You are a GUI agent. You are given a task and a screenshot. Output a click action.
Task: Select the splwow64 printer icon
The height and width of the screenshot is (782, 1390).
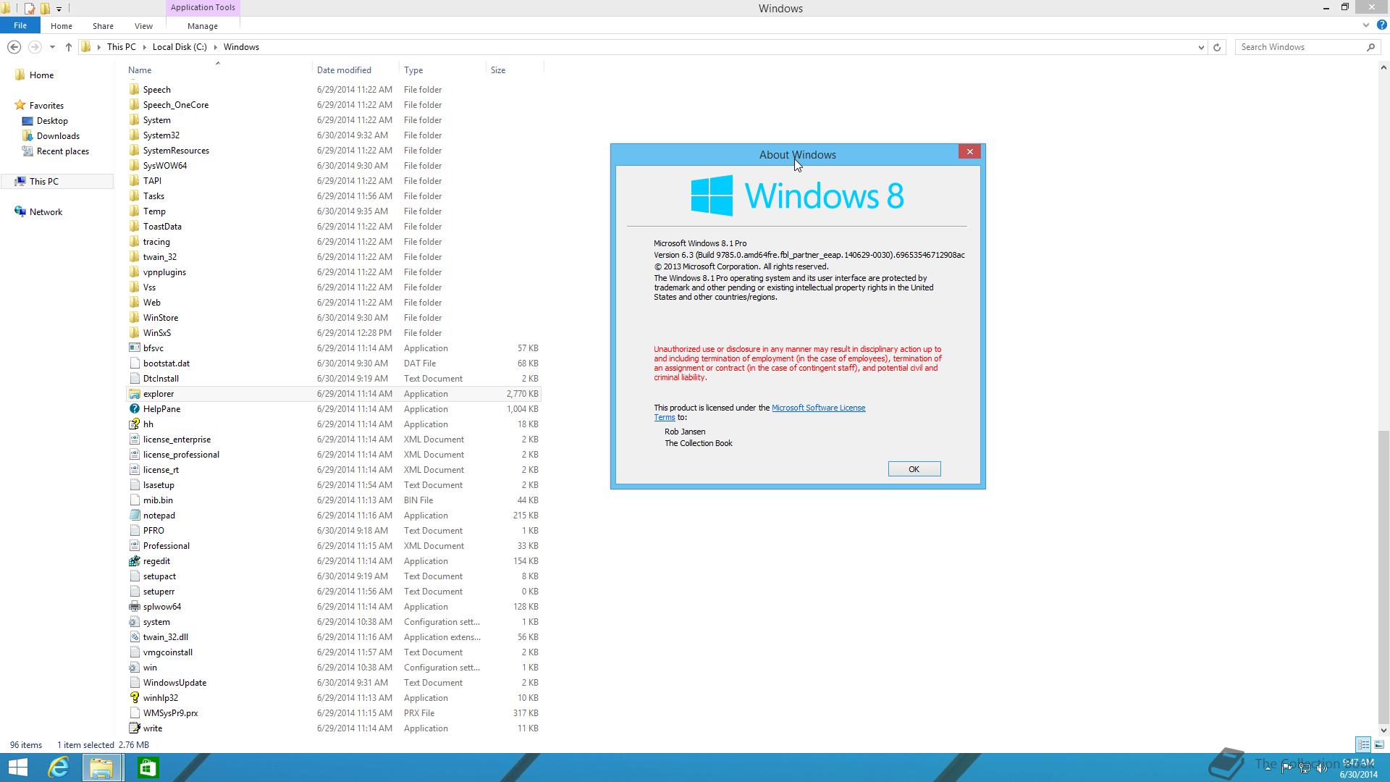[x=134, y=607]
